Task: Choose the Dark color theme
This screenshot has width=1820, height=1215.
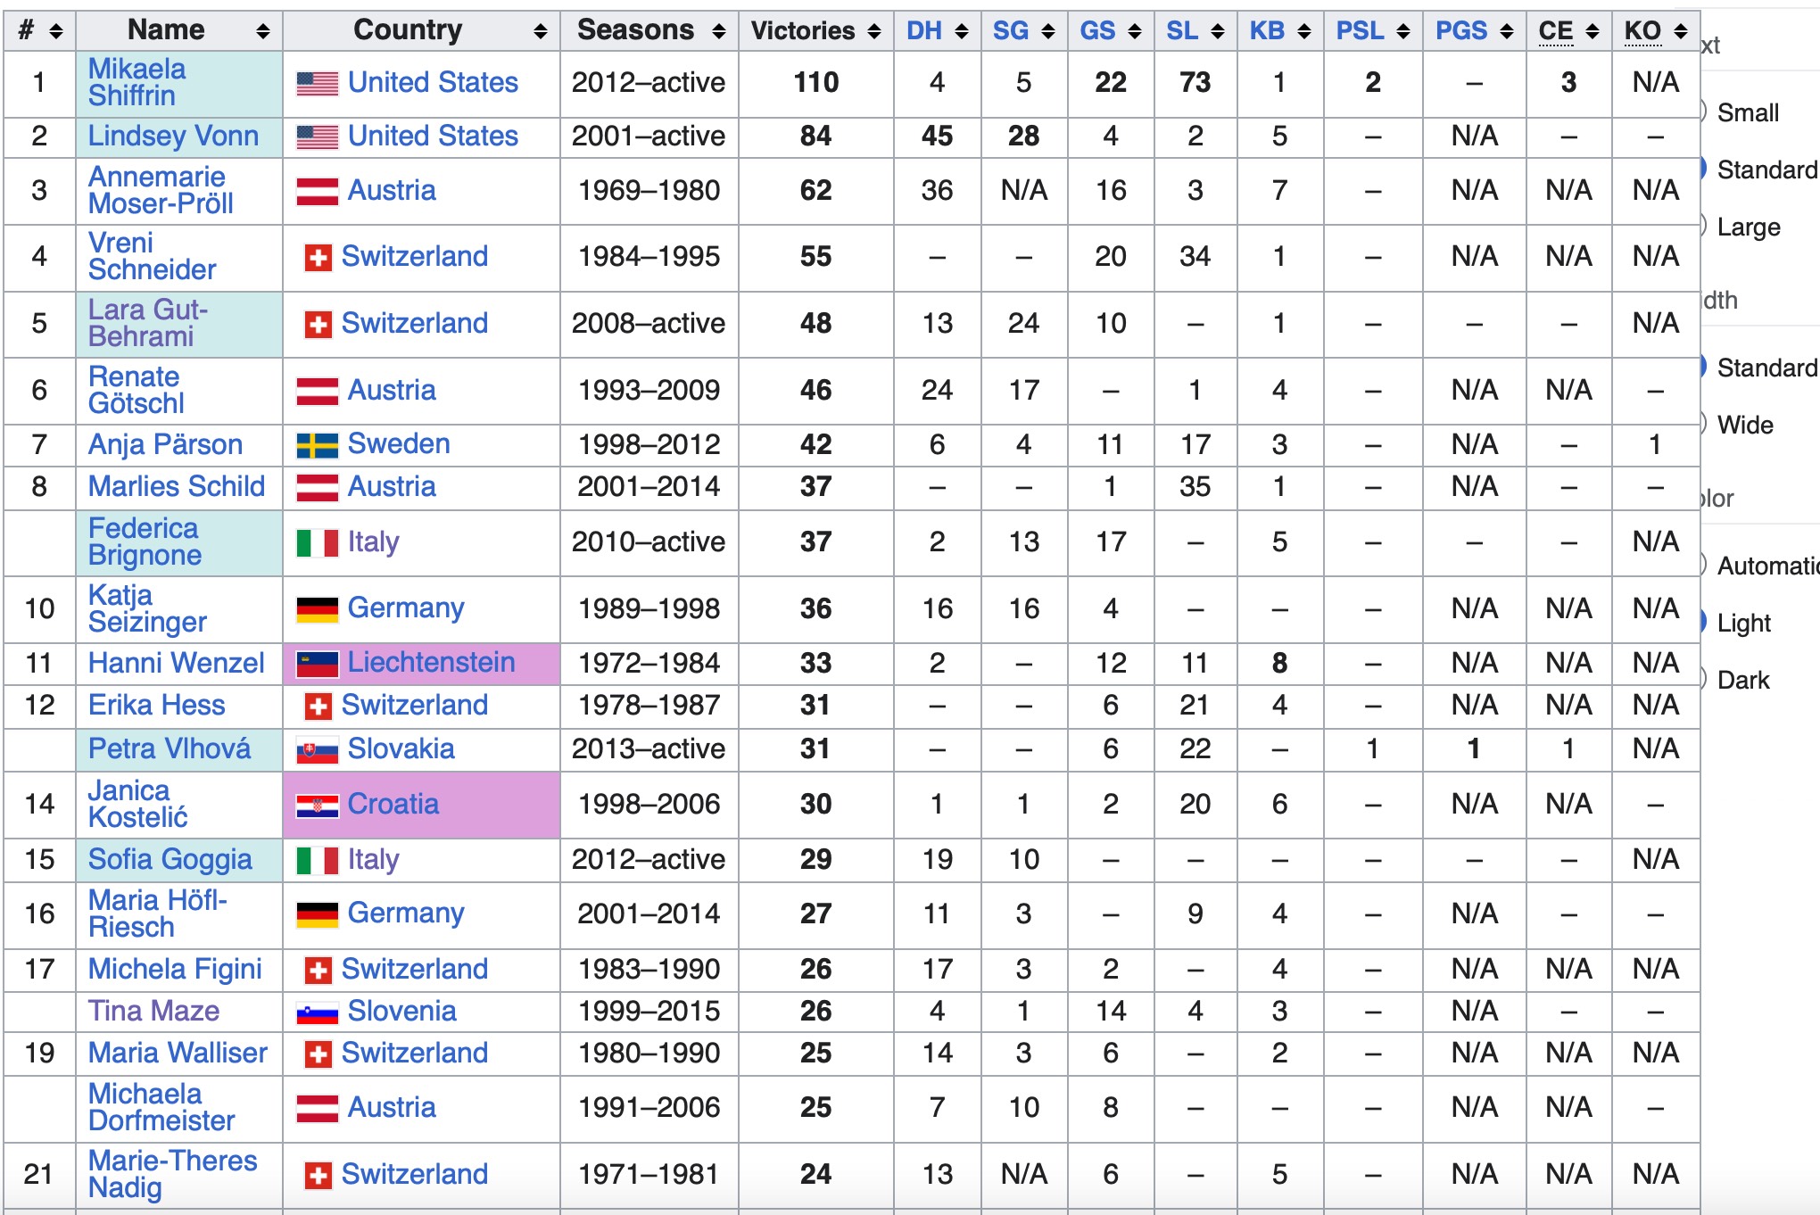Action: pos(1742,681)
